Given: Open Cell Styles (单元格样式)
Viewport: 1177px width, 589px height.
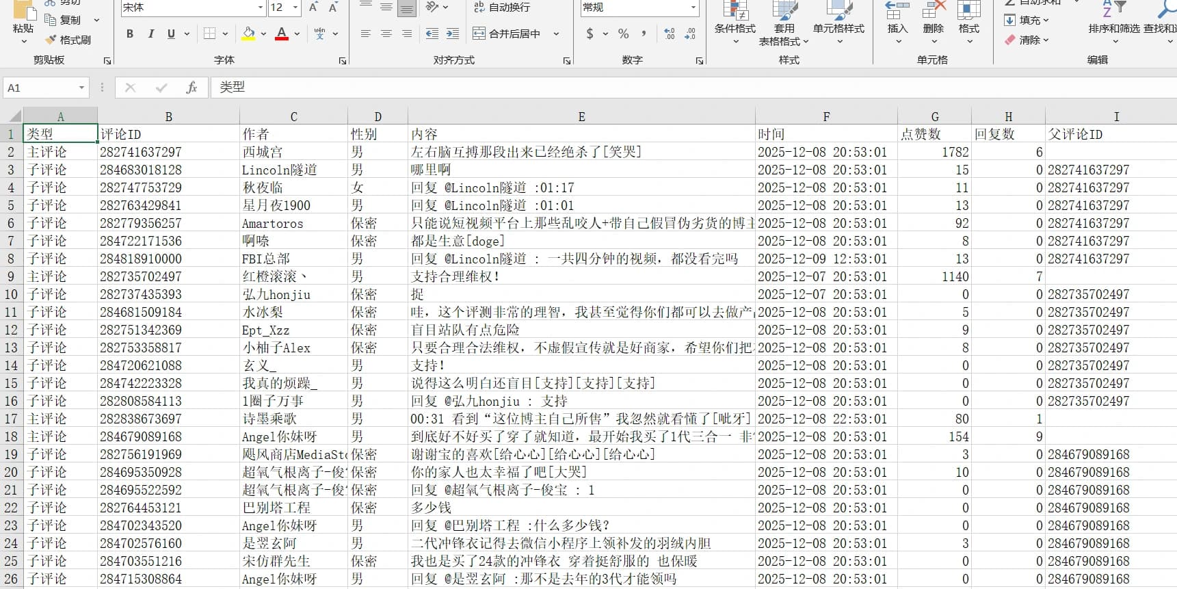Looking at the screenshot, I should click(839, 23).
